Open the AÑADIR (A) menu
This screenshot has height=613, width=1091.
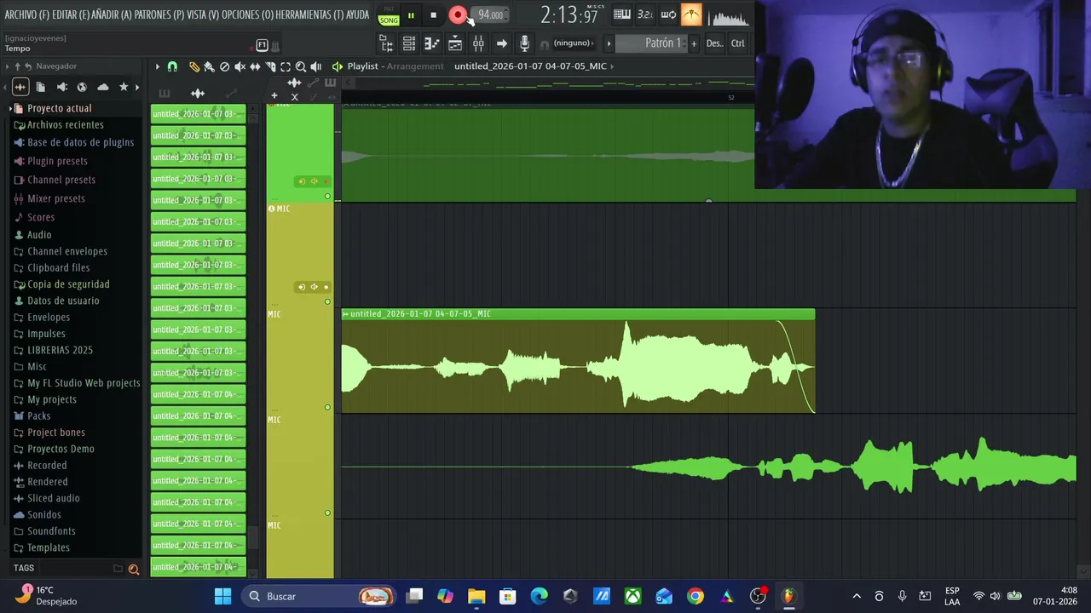coord(112,14)
